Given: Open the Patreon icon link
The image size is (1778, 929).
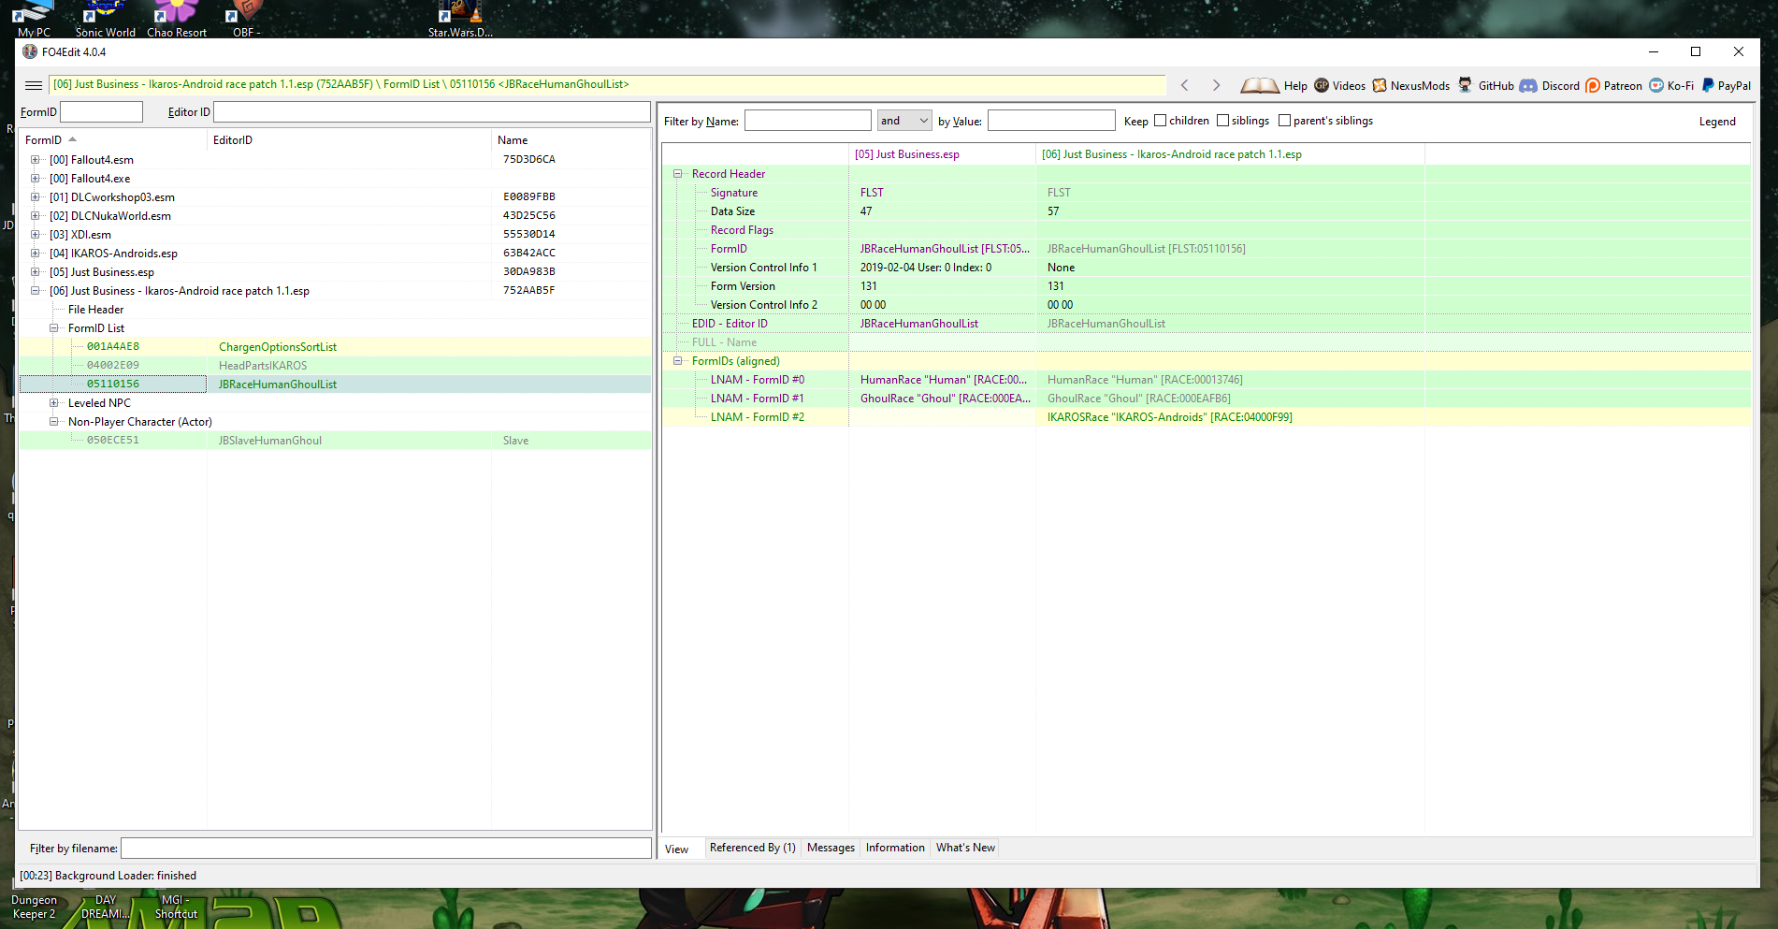Looking at the screenshot, I should point(1593,85).
